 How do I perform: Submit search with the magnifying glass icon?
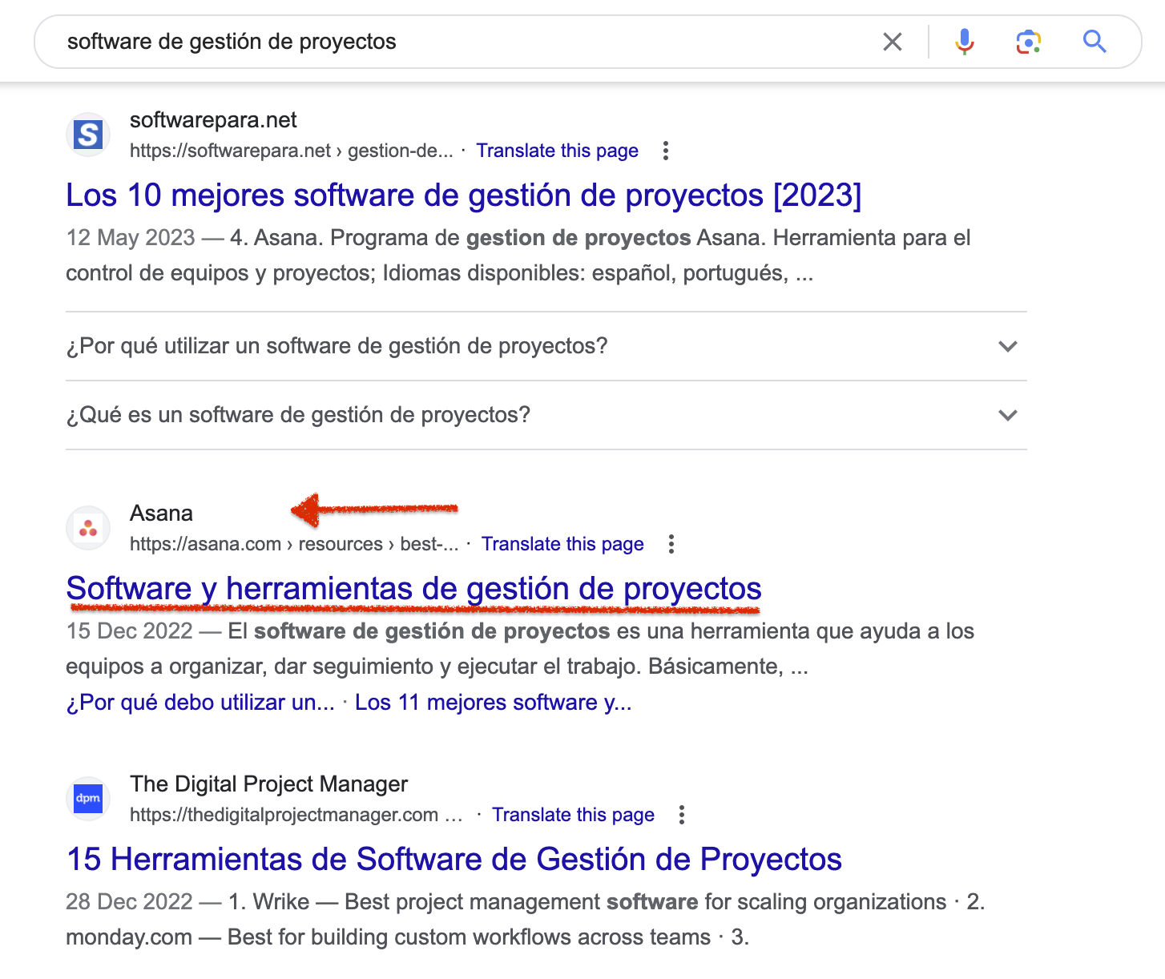tap(1094, 42)
